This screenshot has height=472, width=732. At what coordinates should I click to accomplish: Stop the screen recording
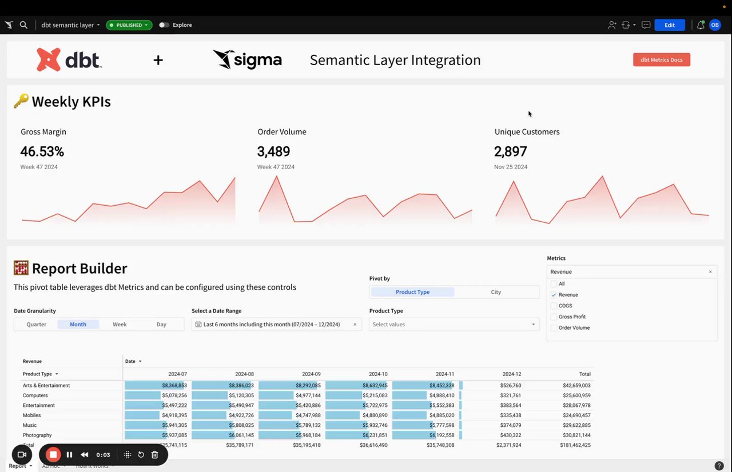pyautogui.click(x=53, y=455)
